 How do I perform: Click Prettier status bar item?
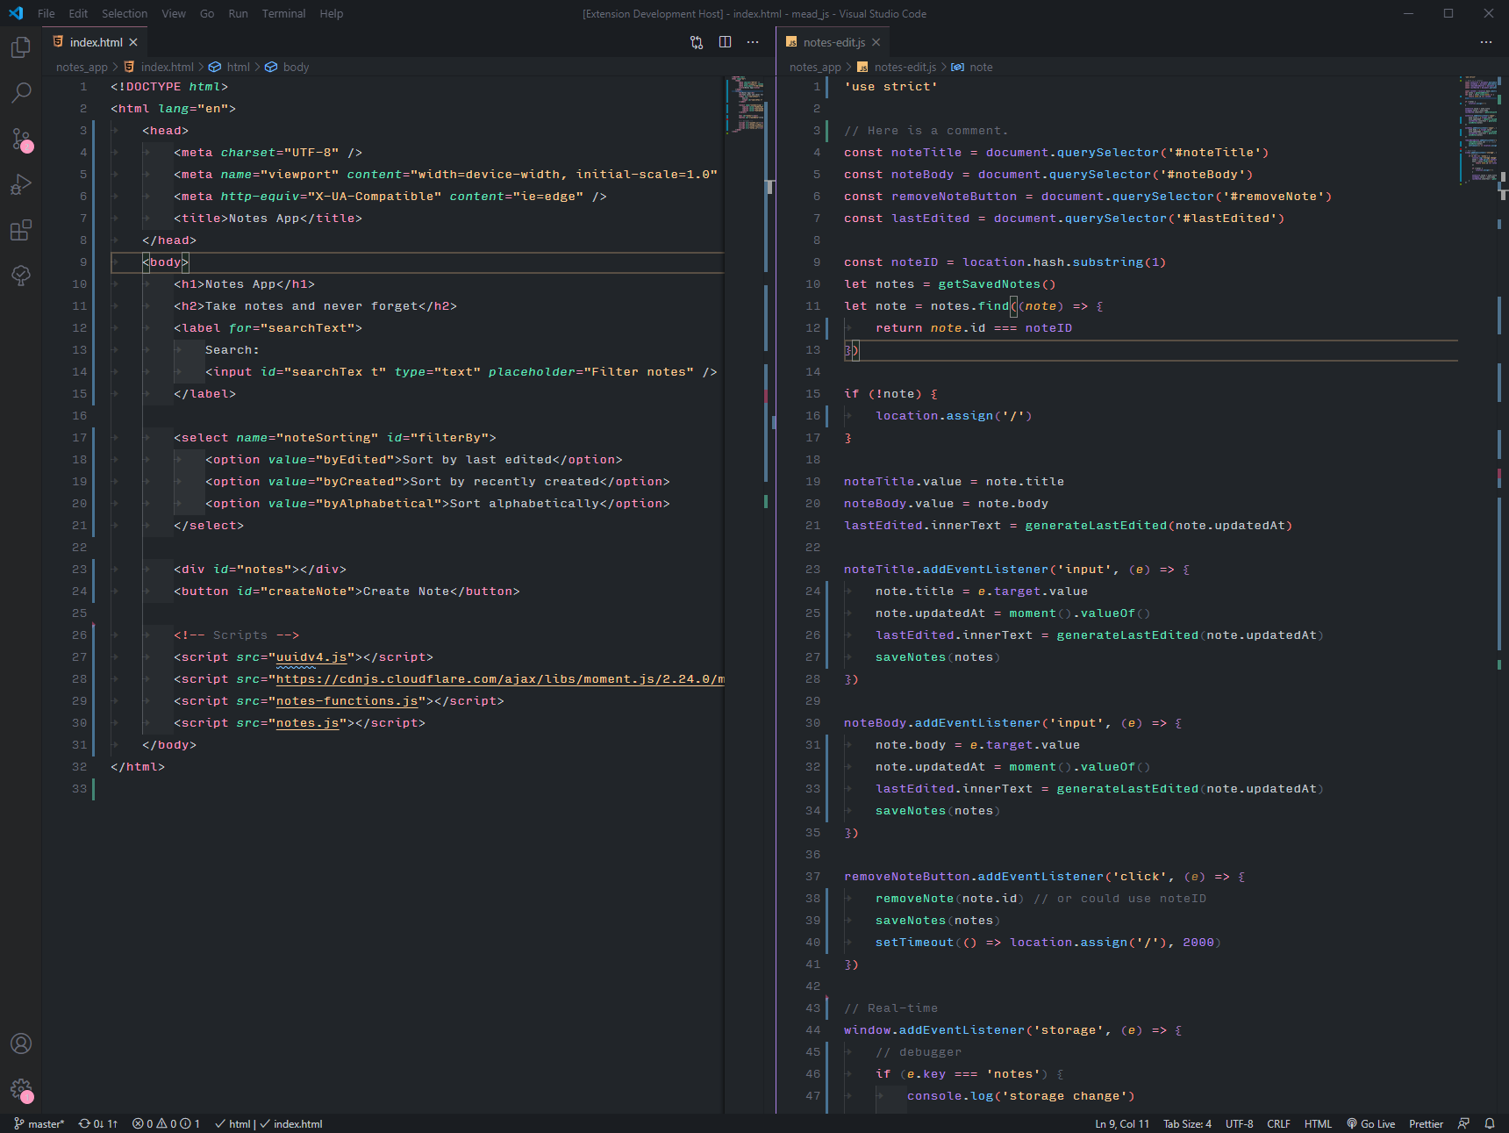(x=1426, y=1123)
